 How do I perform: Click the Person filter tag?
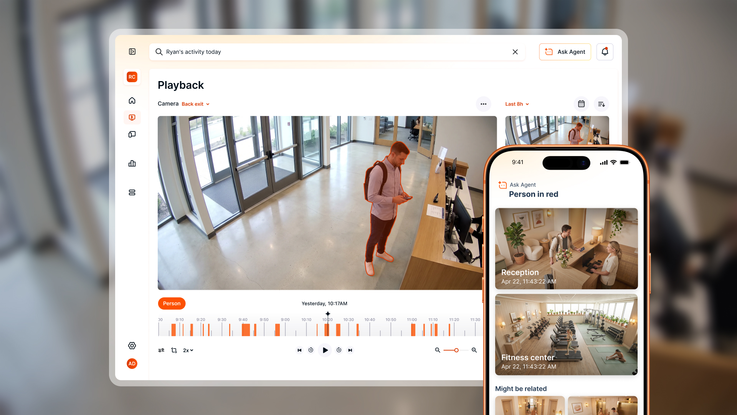(x=172, y=304)
